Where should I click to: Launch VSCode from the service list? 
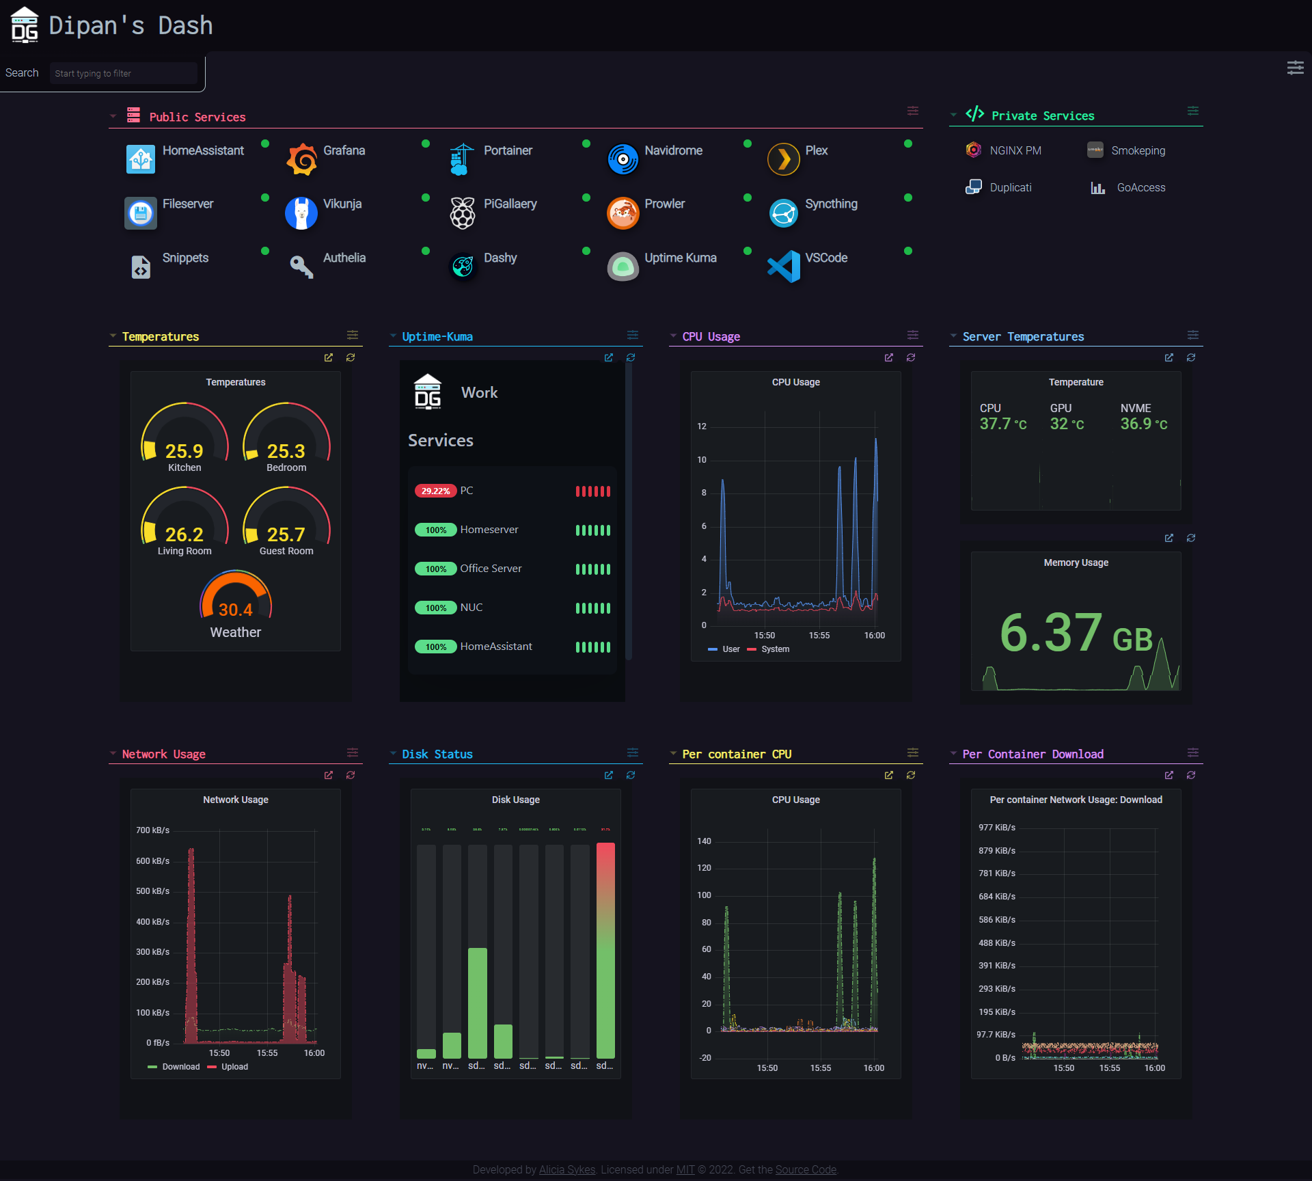pyautogui.click(x=784, y=267)
